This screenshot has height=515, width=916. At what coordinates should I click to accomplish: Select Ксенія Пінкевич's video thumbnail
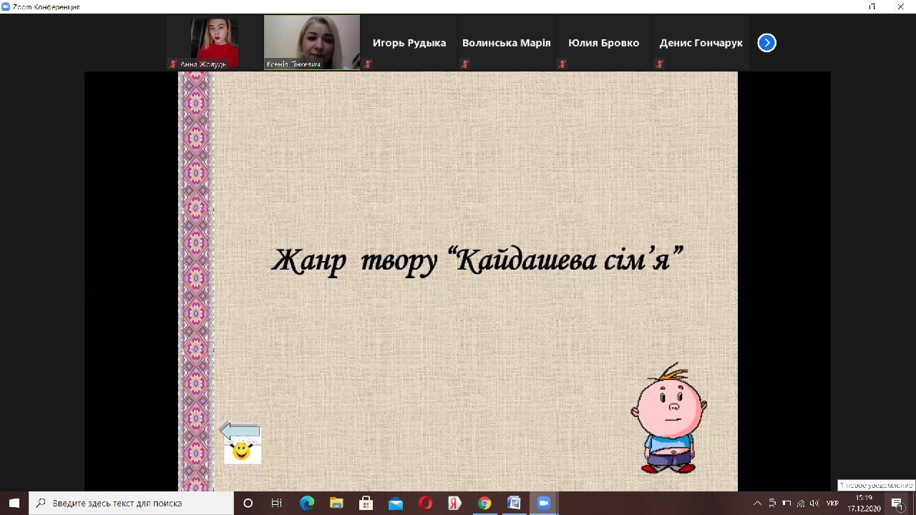tap(312, 43)
